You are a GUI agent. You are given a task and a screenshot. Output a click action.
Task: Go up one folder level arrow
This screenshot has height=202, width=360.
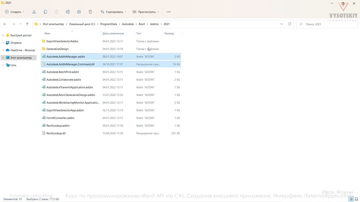click(27, 24)
